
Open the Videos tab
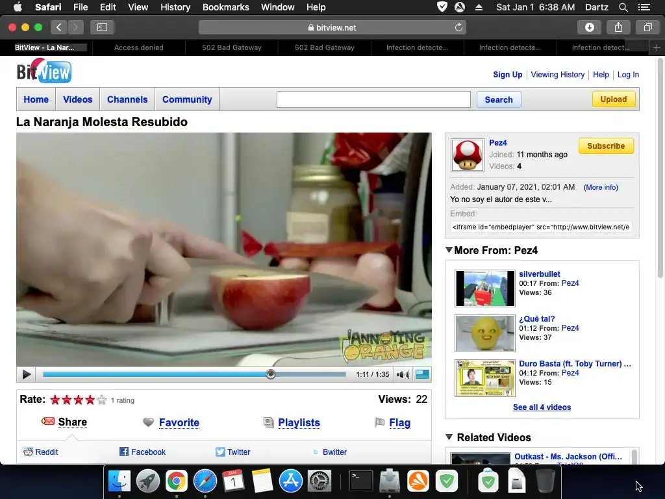[x=78, y=99]
